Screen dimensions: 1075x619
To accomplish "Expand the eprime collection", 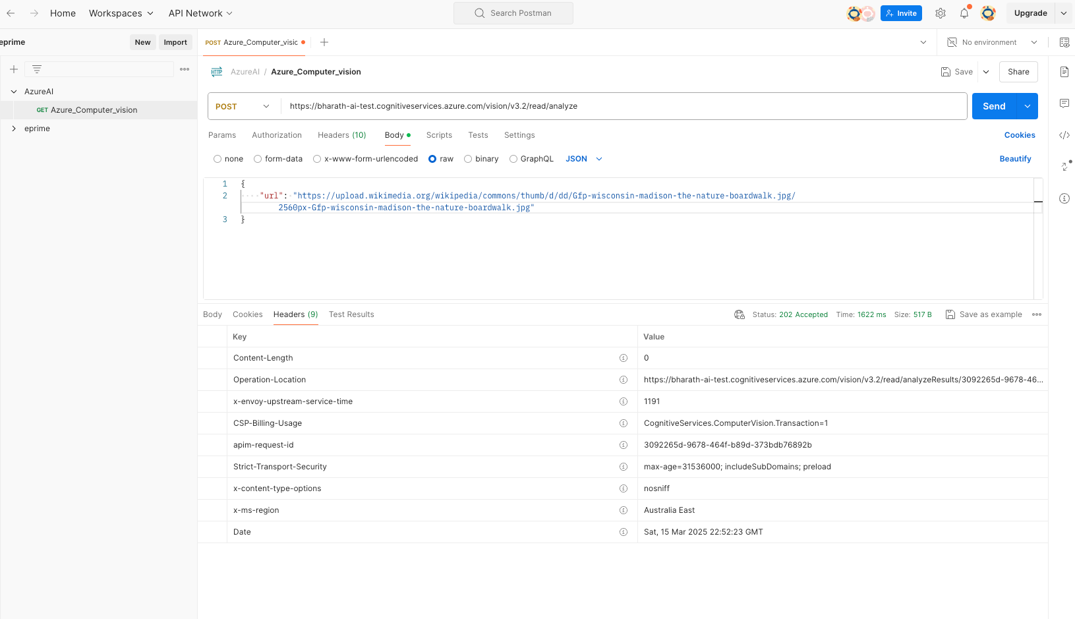I will click(14, 129).
